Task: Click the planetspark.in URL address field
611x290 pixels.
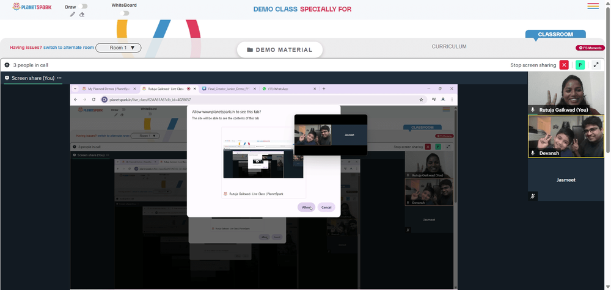Action: coord(263,100)
